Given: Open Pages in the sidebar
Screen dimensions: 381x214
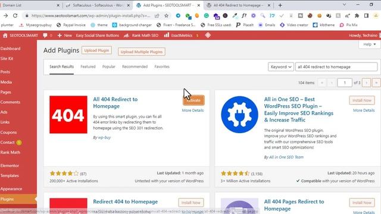Looking at the screenshot, I should [5, 92].
